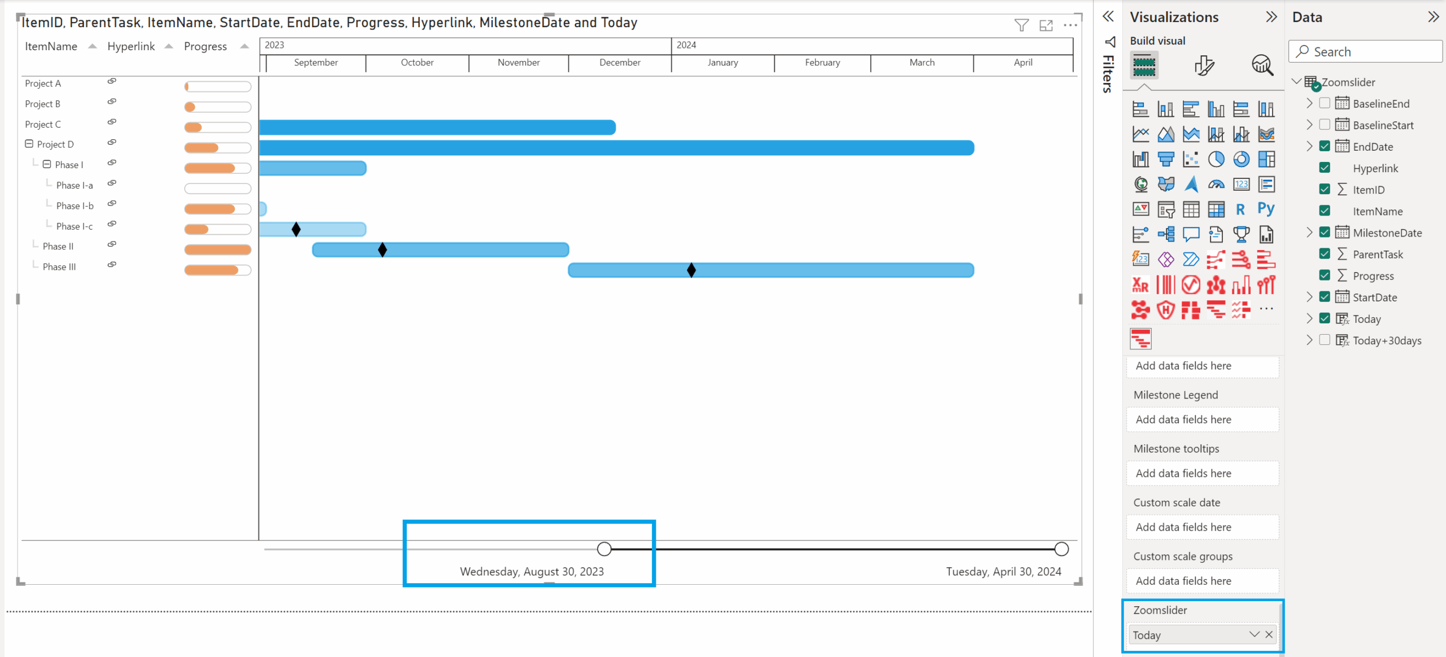Switch to the Format visual tab
Viewport: 1446px width, 657px height.
pyautogui.click(x=1205, y=65)
